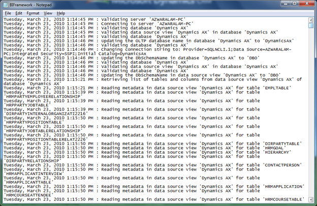Minimize the BIFramework Notepad window
This screenshot has width=317, height=206.
(x=286, y=4)
